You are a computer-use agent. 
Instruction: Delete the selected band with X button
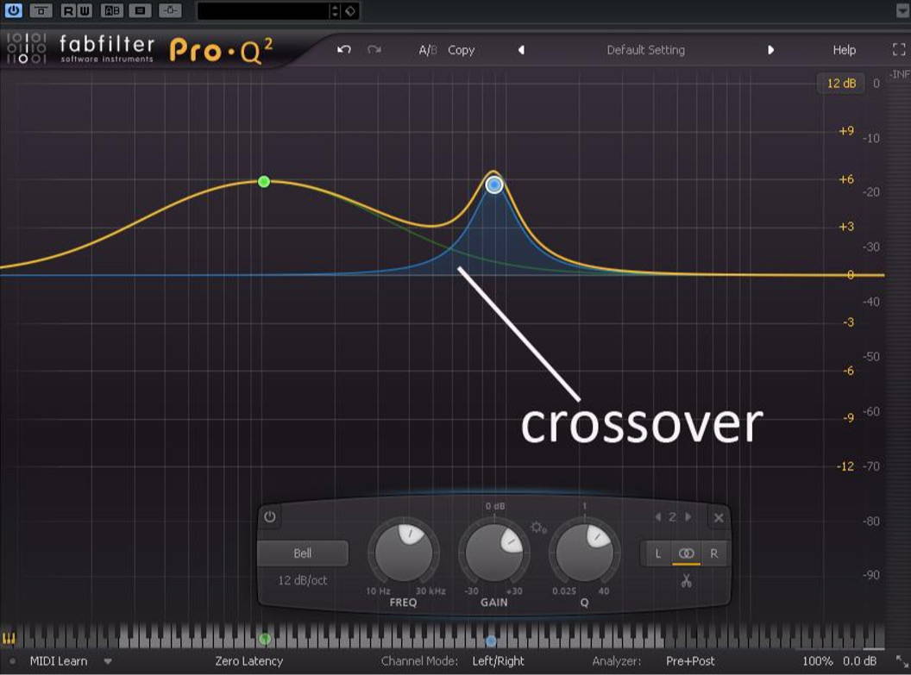(x=719, y=518)
